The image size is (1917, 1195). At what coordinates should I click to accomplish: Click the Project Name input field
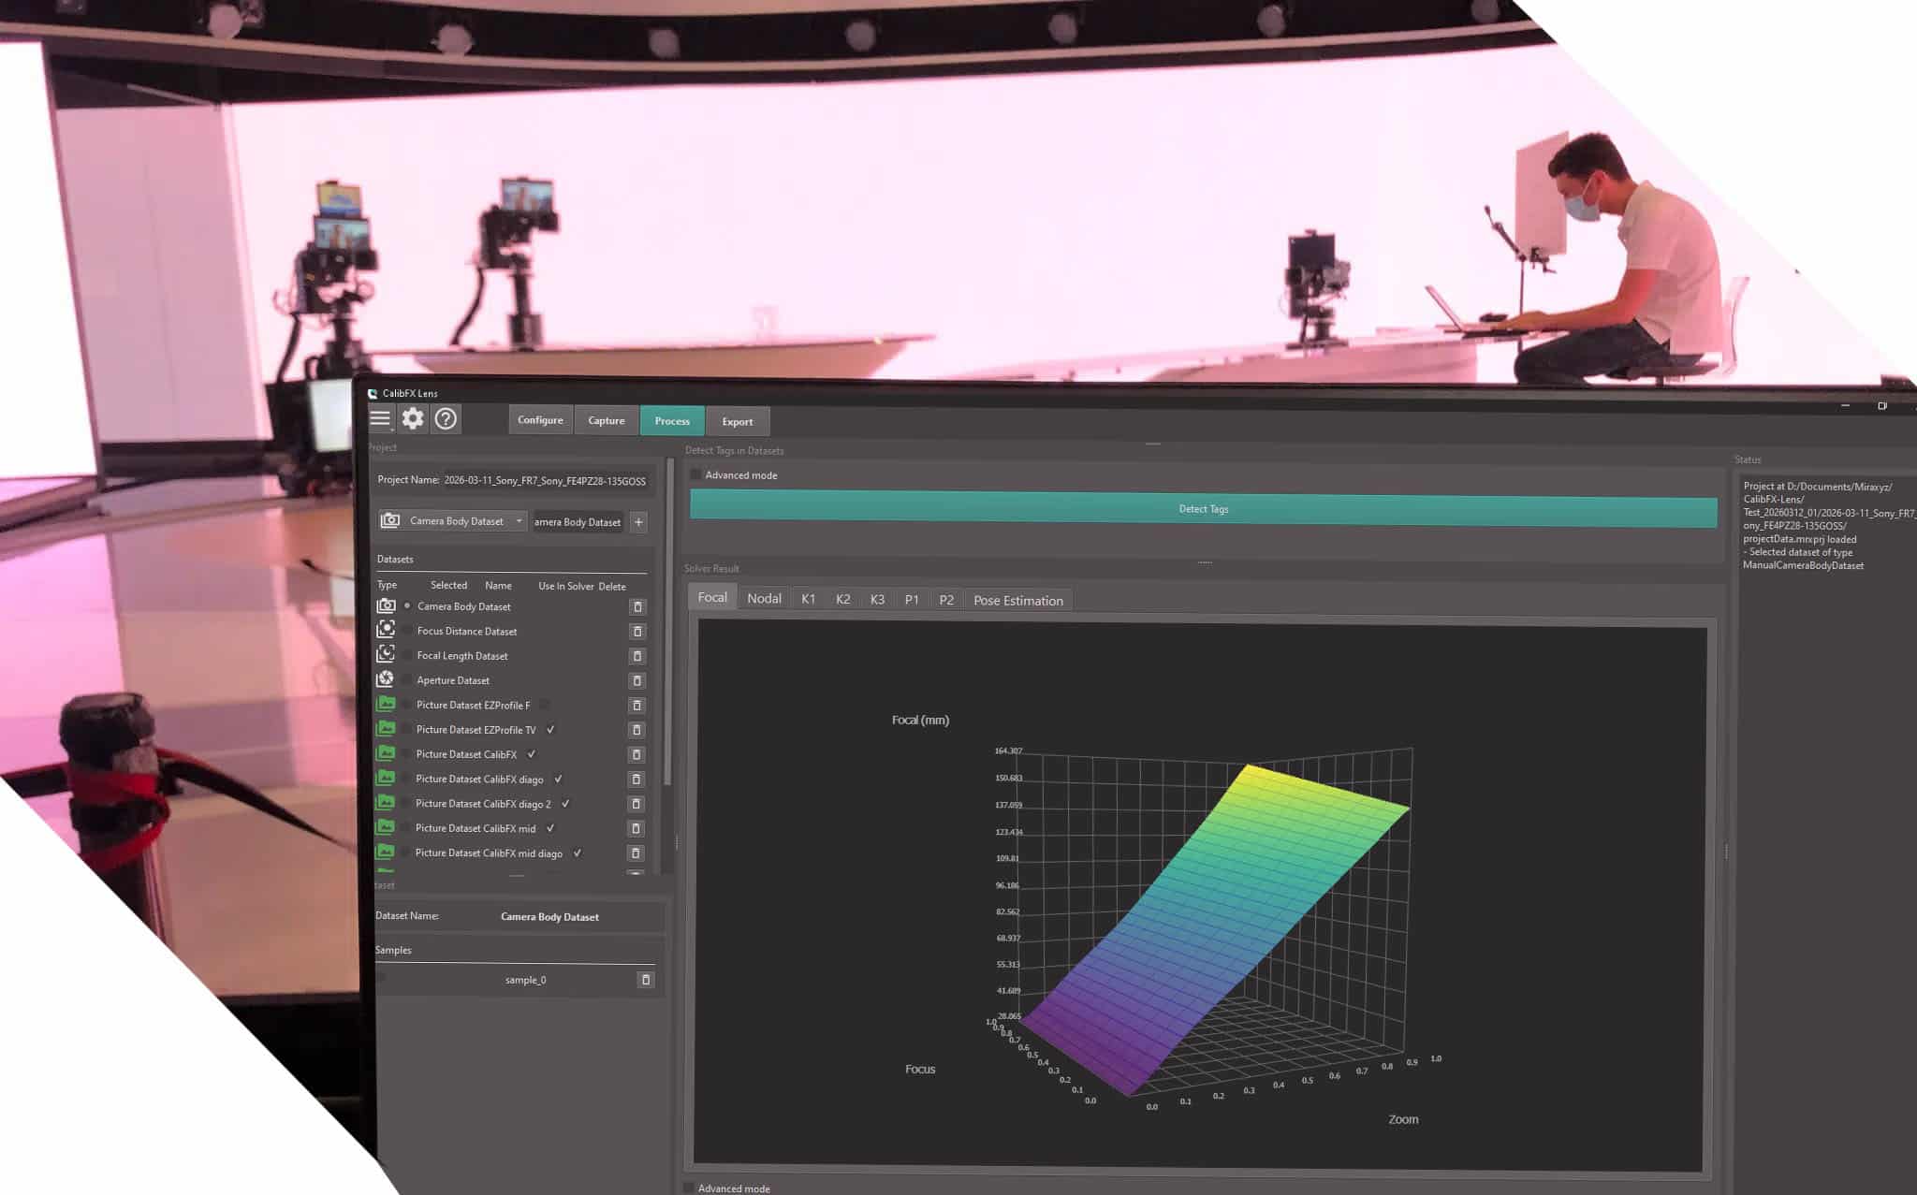[545, 481]
